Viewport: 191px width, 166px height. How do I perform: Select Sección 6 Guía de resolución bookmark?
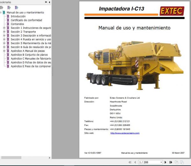click(31, 47)
